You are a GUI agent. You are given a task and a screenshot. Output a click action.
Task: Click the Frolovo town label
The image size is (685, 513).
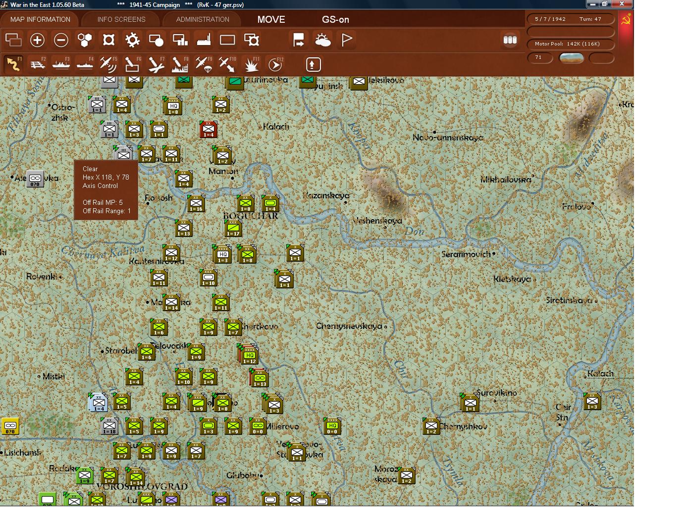click(x=577, y=206)
